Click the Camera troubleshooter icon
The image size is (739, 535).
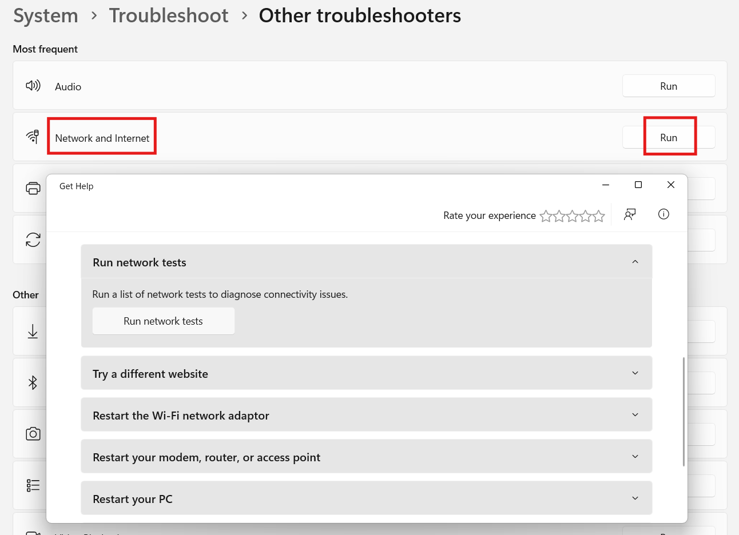pyautogui.click(x=33, y=433)
